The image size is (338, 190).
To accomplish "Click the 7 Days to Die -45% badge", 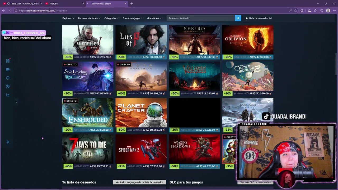I will (68, 166).
